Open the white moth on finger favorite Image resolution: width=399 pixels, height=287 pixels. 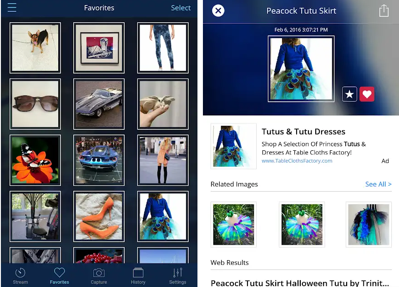tap(163, 104)
